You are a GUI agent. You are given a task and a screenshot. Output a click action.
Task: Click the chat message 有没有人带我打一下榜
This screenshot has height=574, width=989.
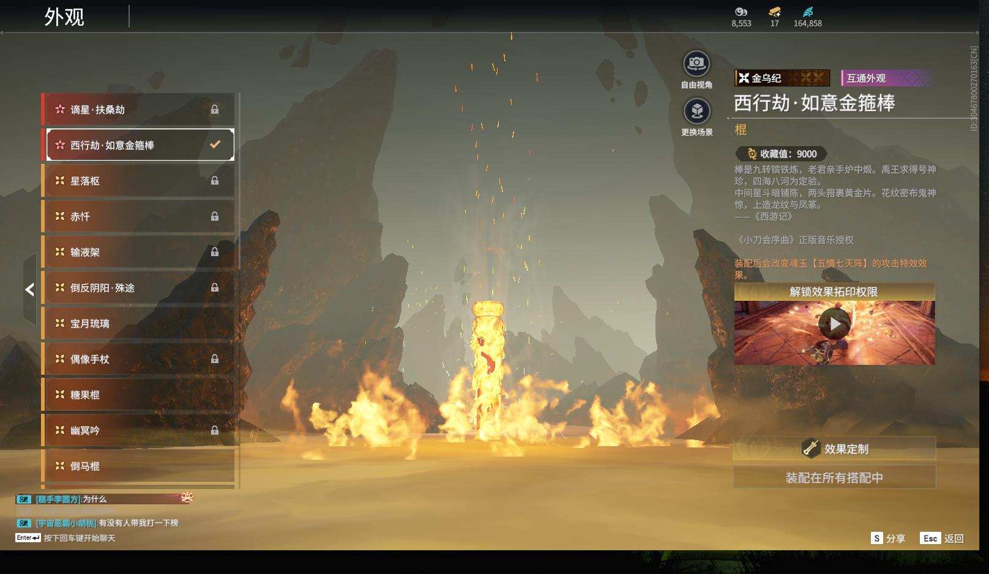point(139,523)
